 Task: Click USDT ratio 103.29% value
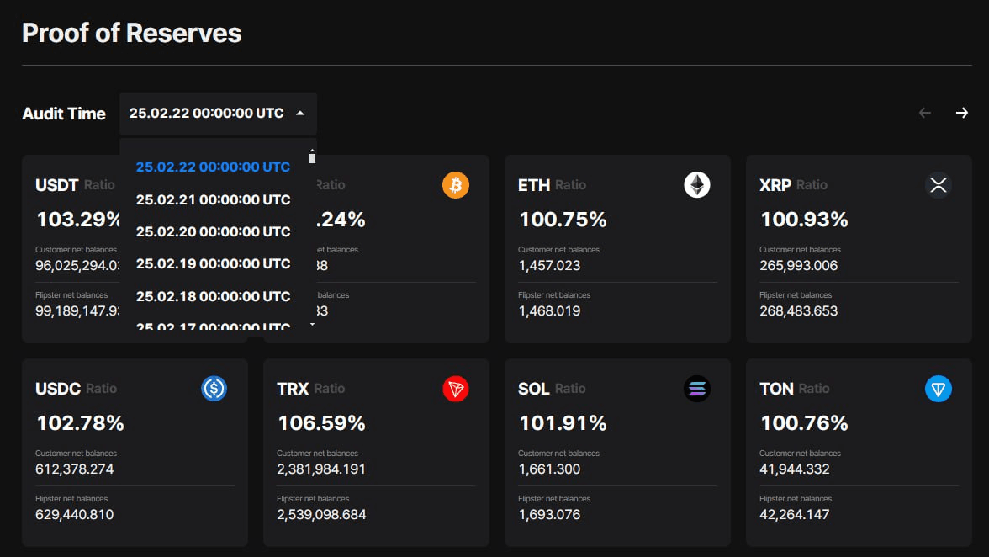click(x=78, y=220)
